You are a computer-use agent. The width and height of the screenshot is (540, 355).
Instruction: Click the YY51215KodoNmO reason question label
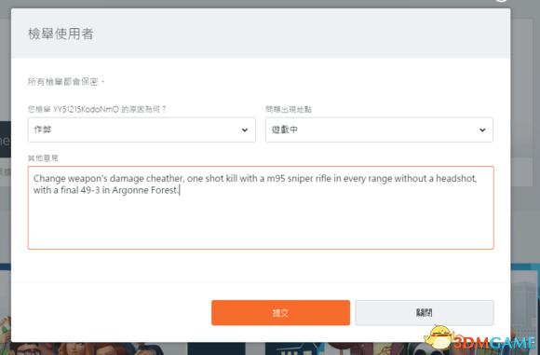point(97,109)
